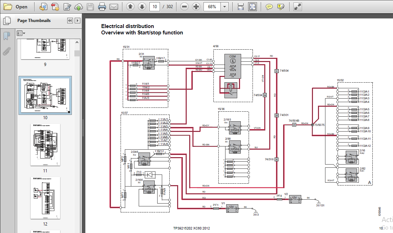Click the zoom percentage field 68%
The image size is (393, 233).
point(212,7)
